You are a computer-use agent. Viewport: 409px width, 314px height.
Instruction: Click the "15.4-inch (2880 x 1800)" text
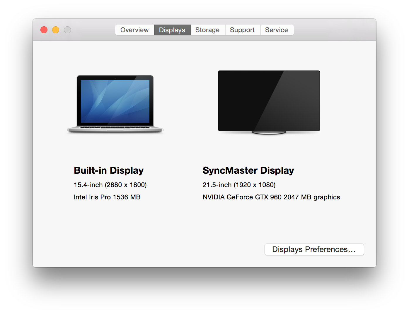click(110, 185)
